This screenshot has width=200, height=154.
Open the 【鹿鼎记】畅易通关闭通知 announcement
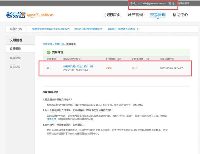click(121, 29)
